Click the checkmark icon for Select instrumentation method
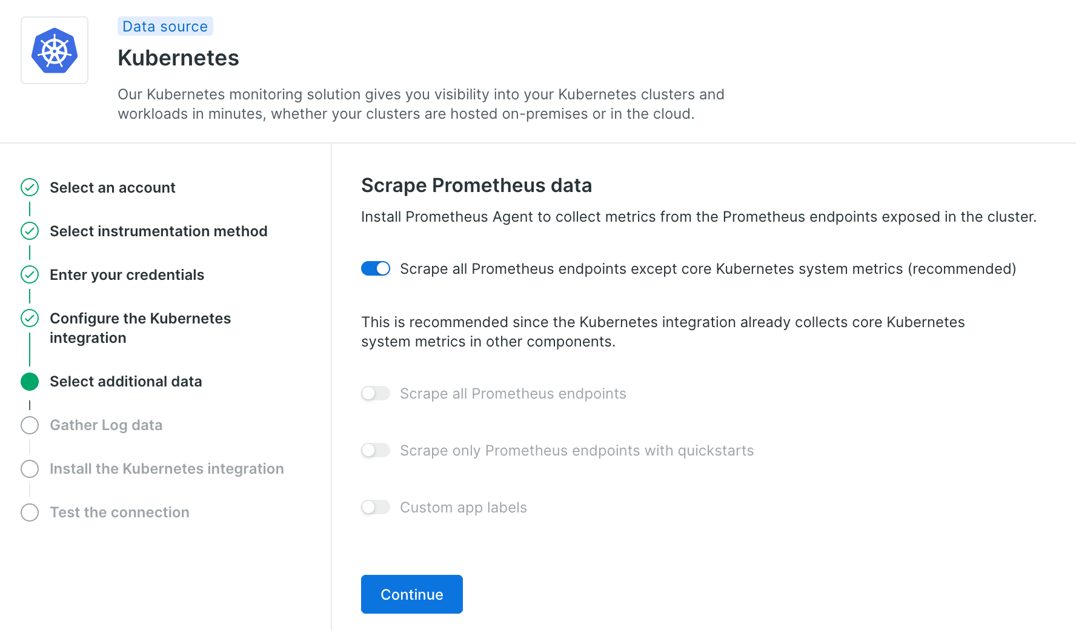The height and width of the screenshot is (630, 1076). click(x=30, y=231)
